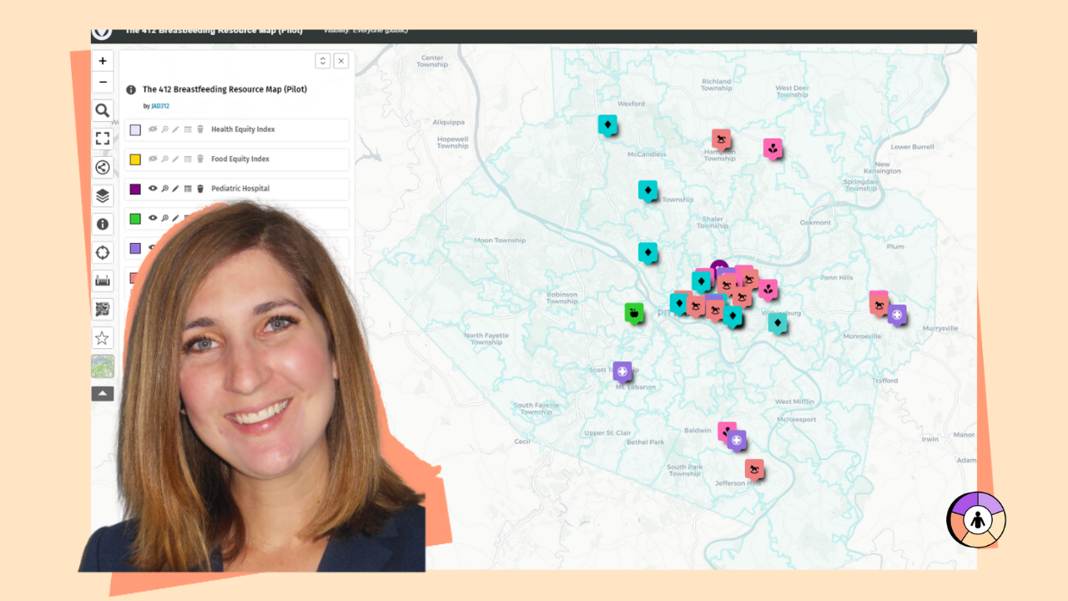Click the Aliquippa map label

448,122
